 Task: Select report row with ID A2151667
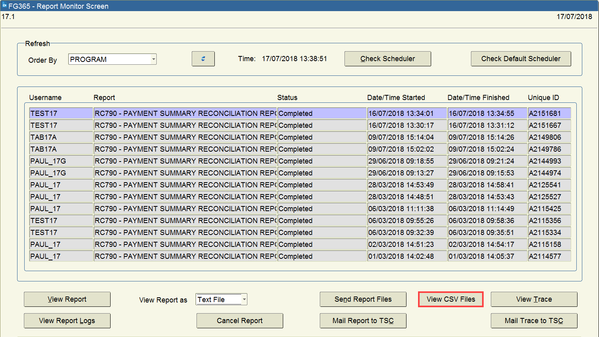(549, 125)
